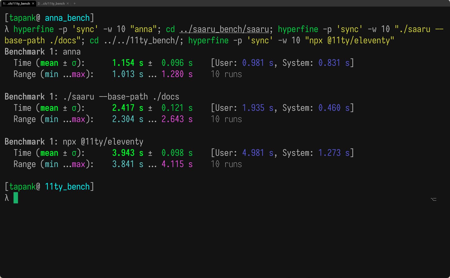Click "10 runs" under the eleventy benchmark
The width and height of the screenshot is (450, 278).
pos(226,164)
